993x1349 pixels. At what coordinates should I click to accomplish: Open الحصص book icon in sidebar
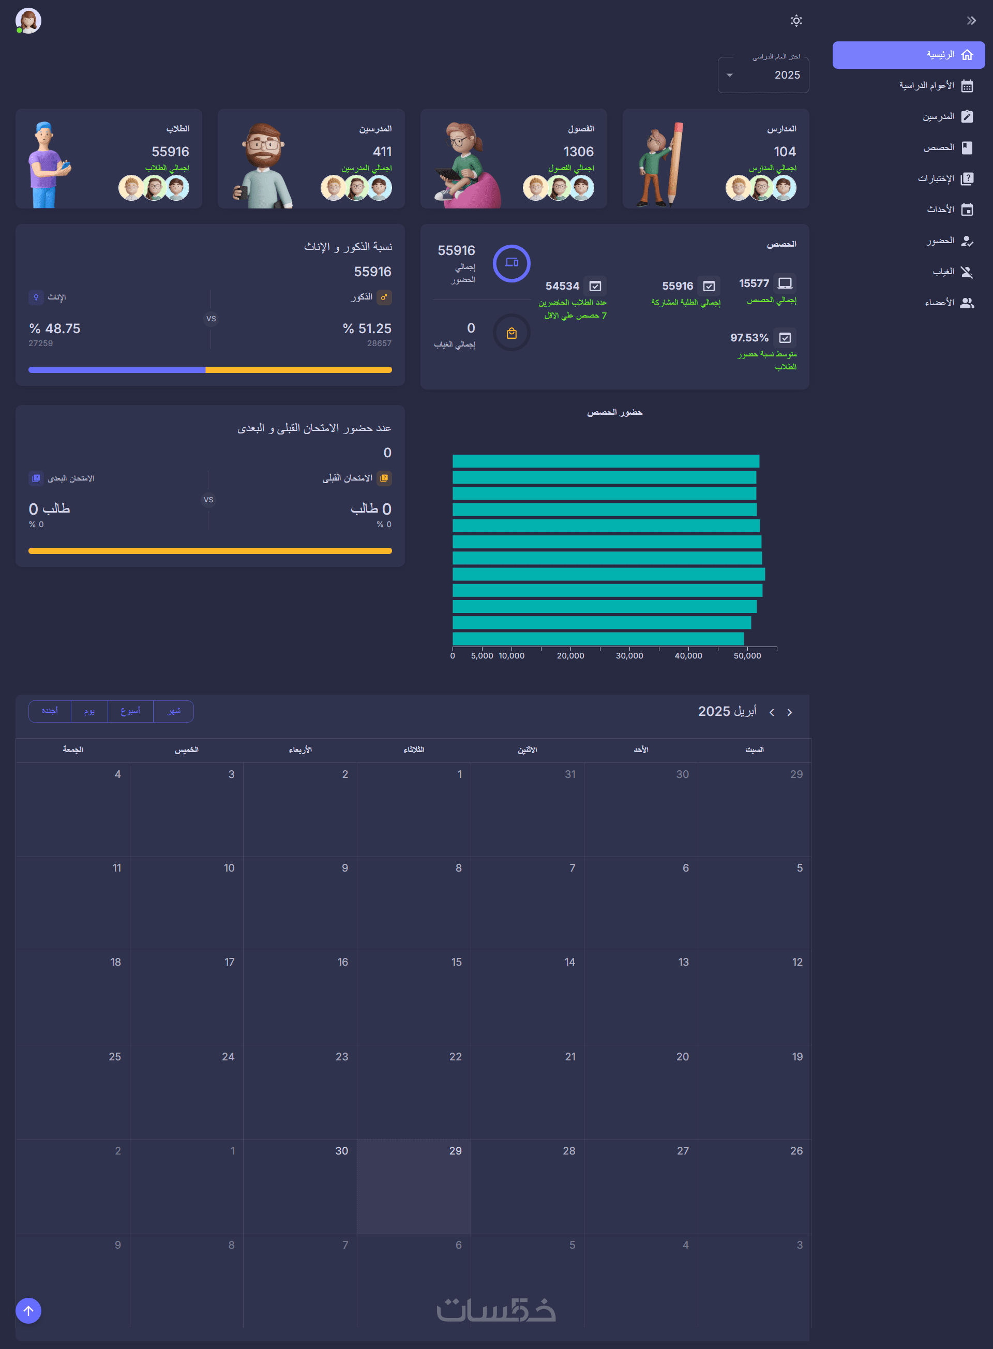967,148
